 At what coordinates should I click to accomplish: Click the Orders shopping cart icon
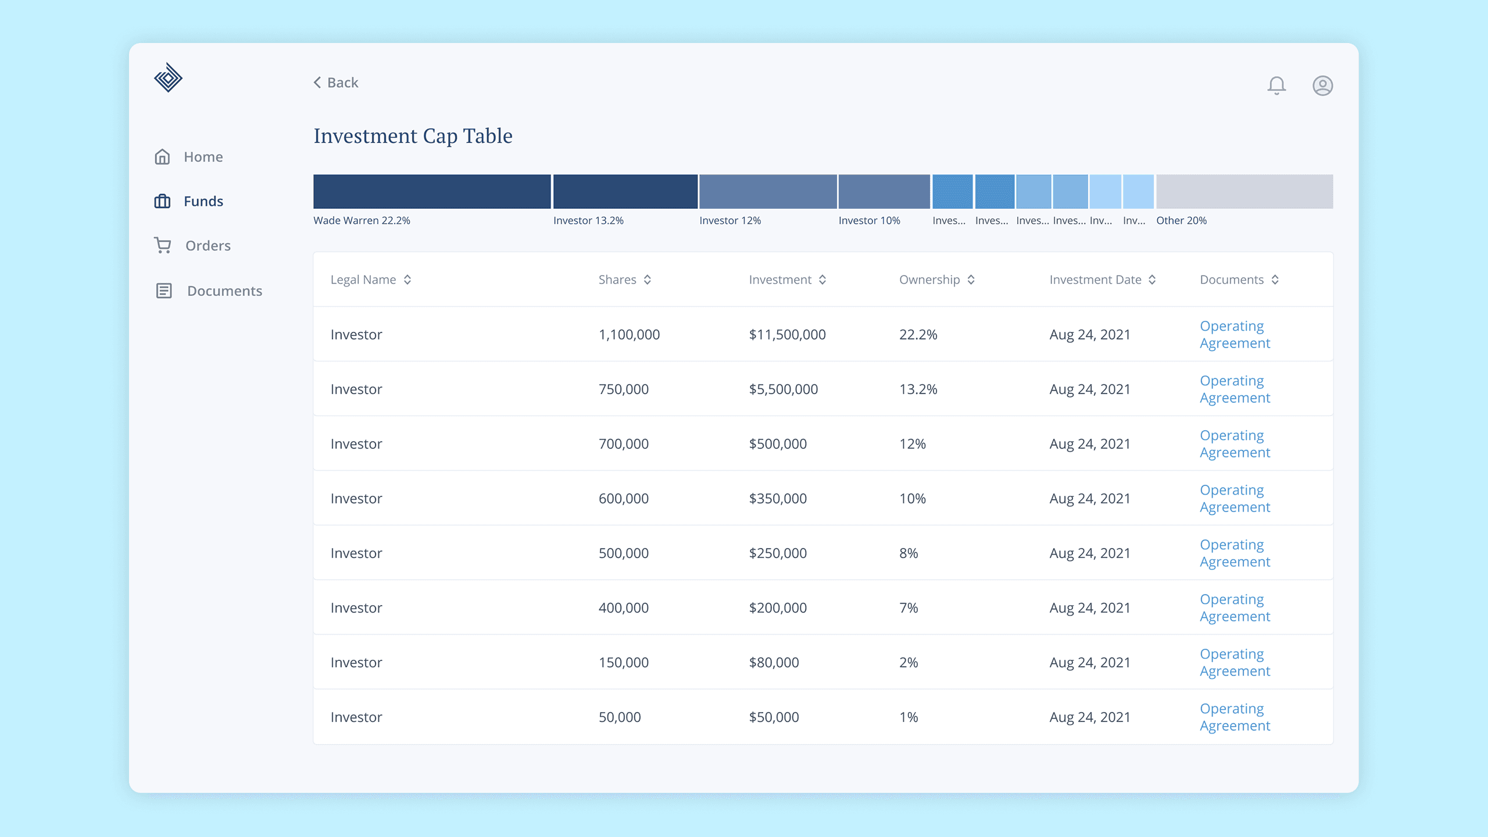coord(163,245)
